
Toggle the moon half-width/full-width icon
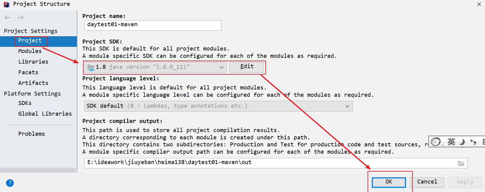pyautogui.click(x=462, y=142)
